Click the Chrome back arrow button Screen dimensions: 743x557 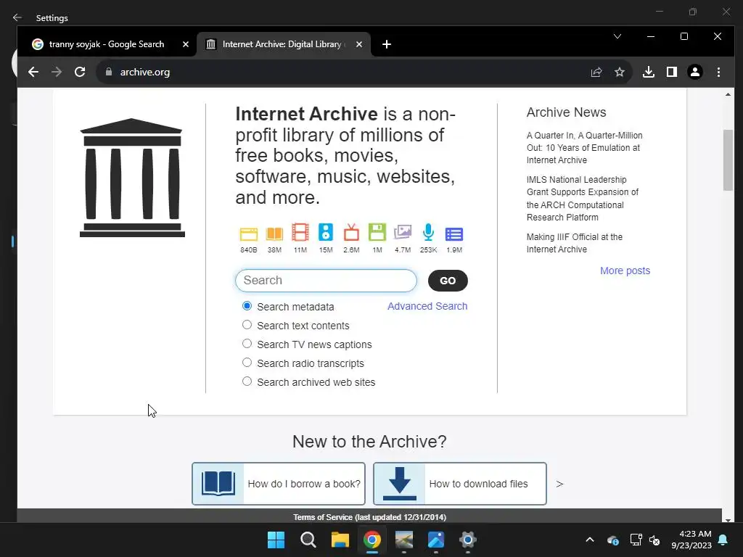tap(33, 72)
